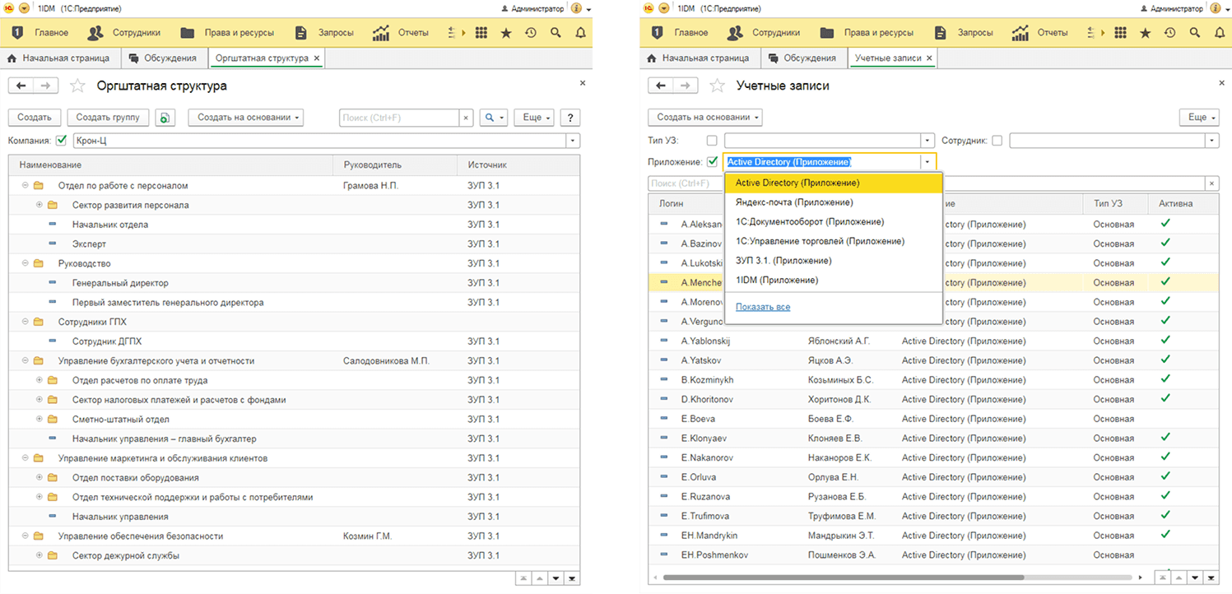
Task: Select the E.Boeva login row
Action: (x=933, y=419)
